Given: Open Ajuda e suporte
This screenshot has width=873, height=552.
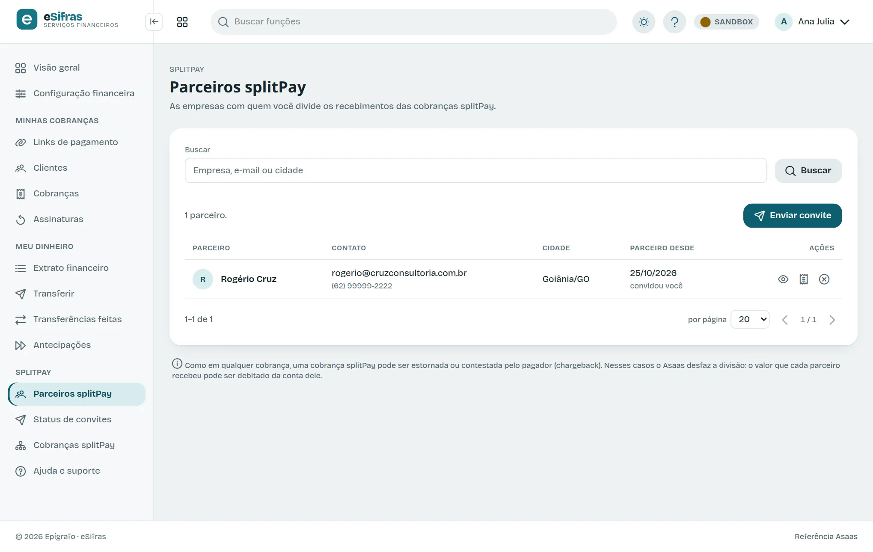Looking at the screenshot, I should click(x=77, y=471).
